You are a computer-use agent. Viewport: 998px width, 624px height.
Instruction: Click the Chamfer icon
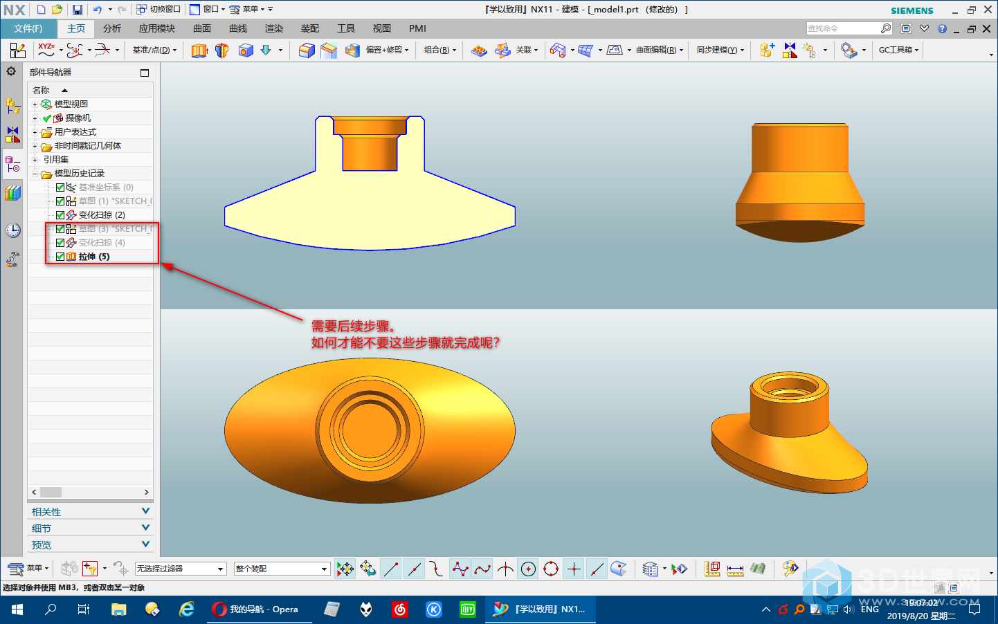pos(329,50)
